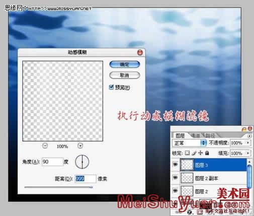Hide 图层 3 with its eye icon
The width and height of the screenshot is (254, 216).
pyautogui.click(x=175, y=164)
